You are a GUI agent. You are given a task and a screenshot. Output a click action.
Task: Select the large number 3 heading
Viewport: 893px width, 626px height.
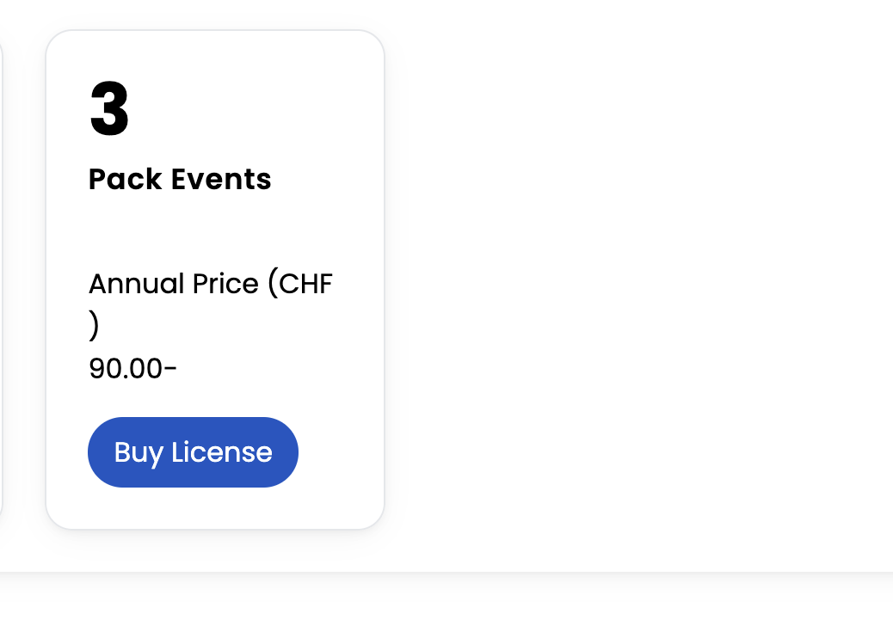pos(109,110)
